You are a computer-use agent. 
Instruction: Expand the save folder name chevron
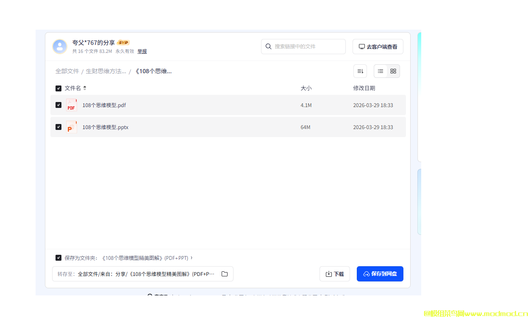click(192, 257)
